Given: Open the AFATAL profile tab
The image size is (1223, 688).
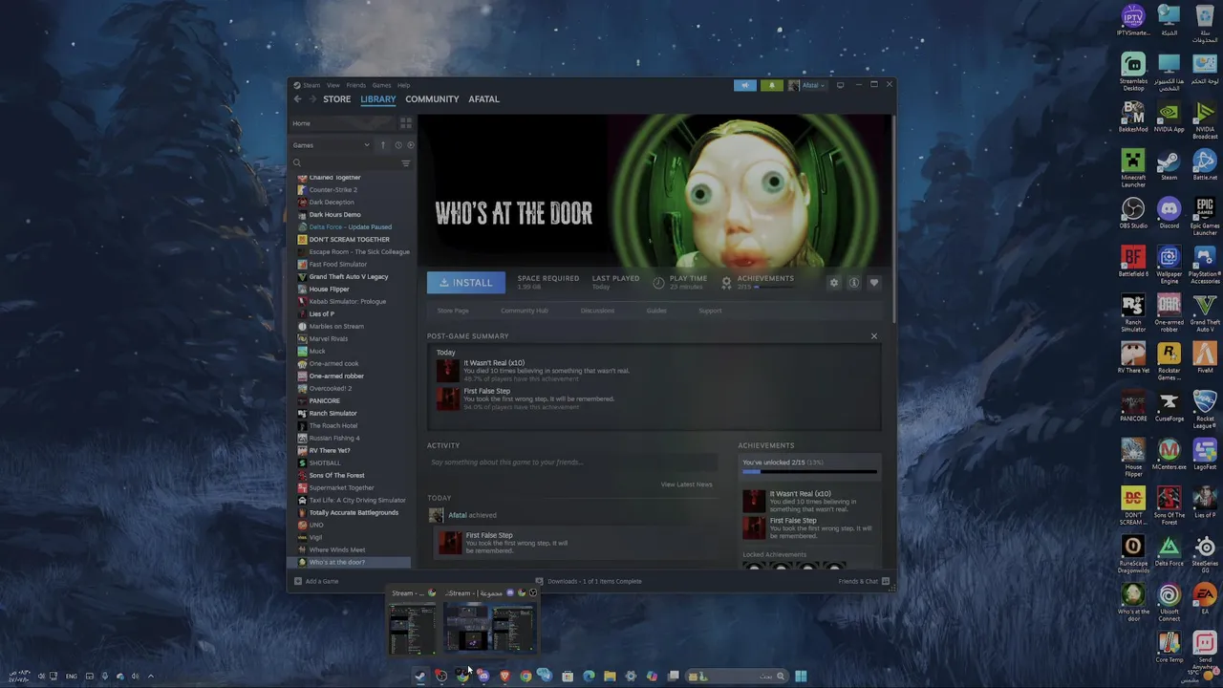Looking at the screenshot, I should pos(483,99).
